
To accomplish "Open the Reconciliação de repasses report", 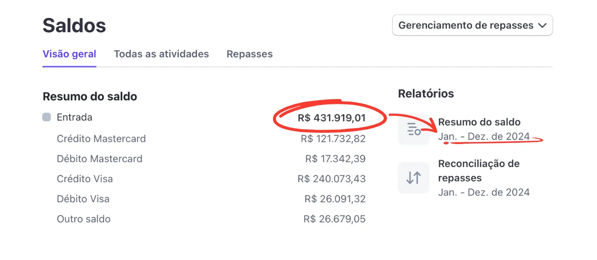I will [479, 170].
